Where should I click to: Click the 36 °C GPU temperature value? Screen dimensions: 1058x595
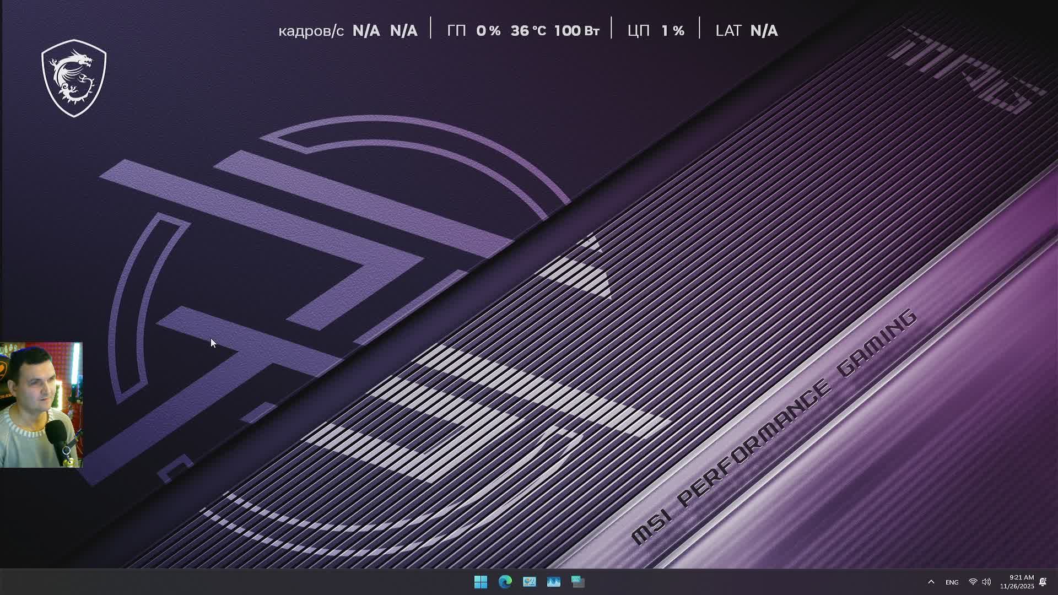click(x=528, y=31)
